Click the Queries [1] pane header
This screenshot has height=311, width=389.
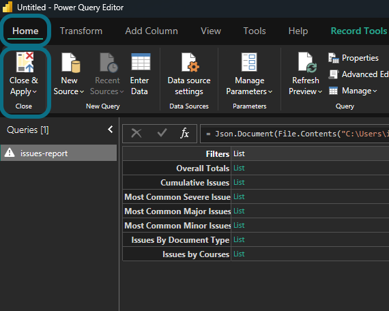pos(28,130)
